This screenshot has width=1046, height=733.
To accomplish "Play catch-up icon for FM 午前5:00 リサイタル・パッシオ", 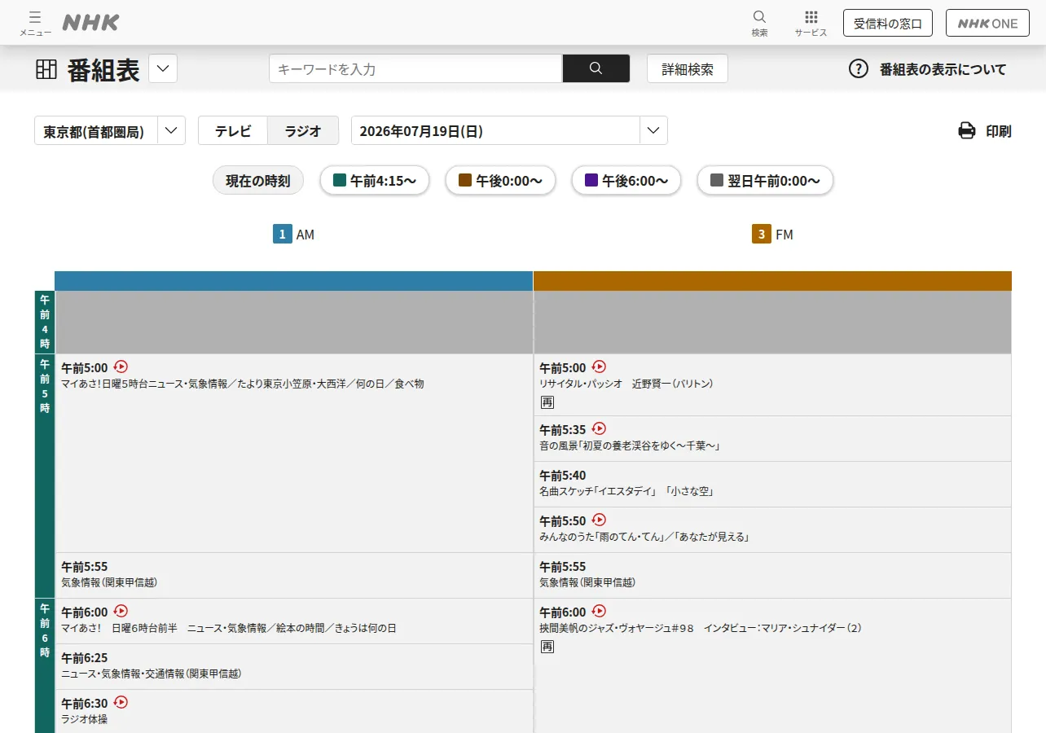I will (599, 366).
